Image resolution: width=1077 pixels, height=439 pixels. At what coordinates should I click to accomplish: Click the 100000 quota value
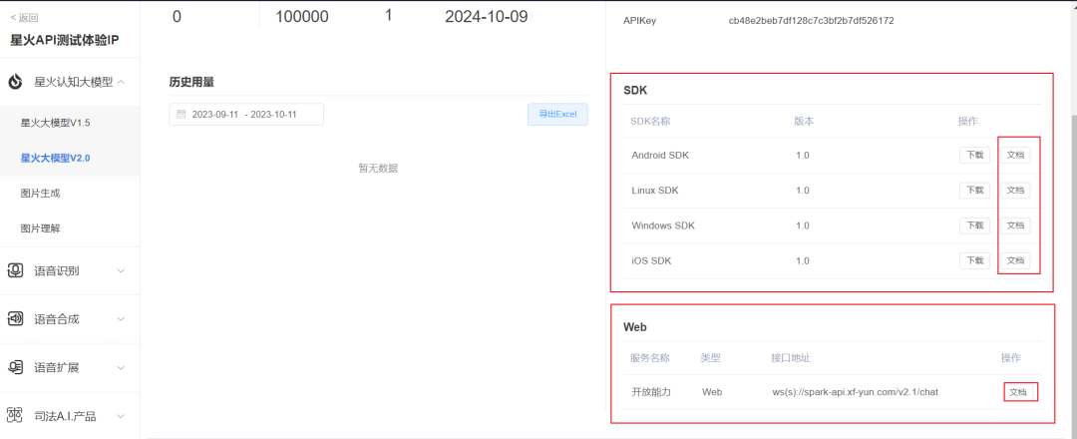pyautogui.click(x=301, y=17)
